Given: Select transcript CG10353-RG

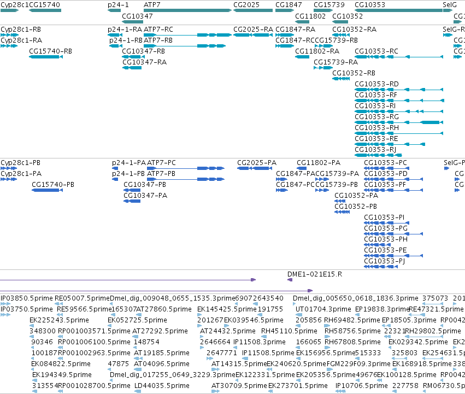Looking at the screenshot, I should (399, 122).
